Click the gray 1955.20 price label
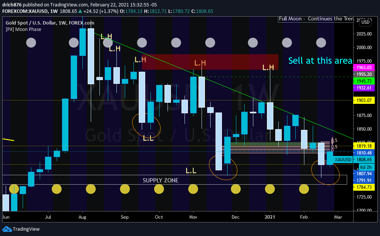Screen dimensions: 380x236 click(364, 74)
